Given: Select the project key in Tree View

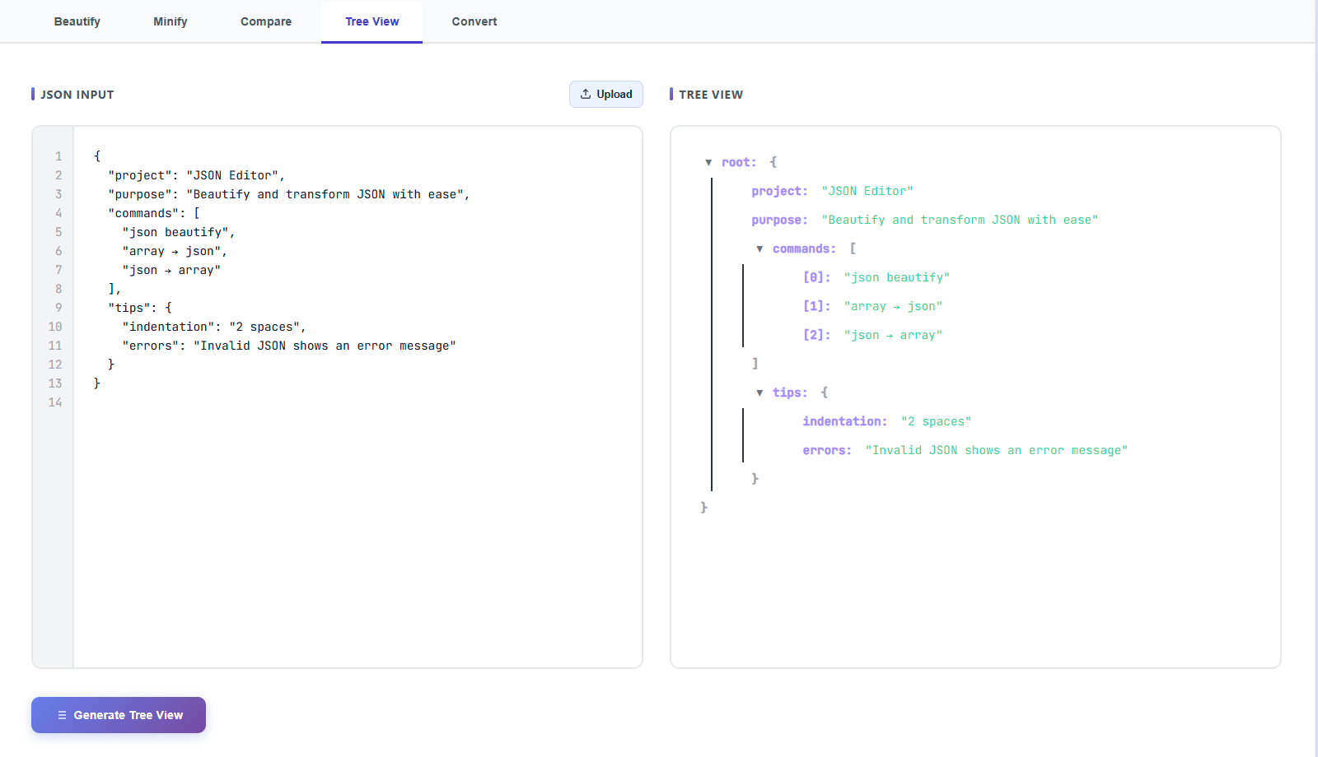Looking at the screenshot, I should tap(778, 191).
